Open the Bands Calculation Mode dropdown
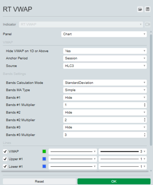Viewport: 153px width, 185px height. [105, 83]
